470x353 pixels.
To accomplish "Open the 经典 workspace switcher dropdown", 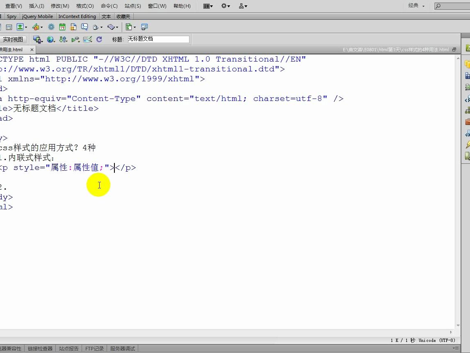I will 415,6.
